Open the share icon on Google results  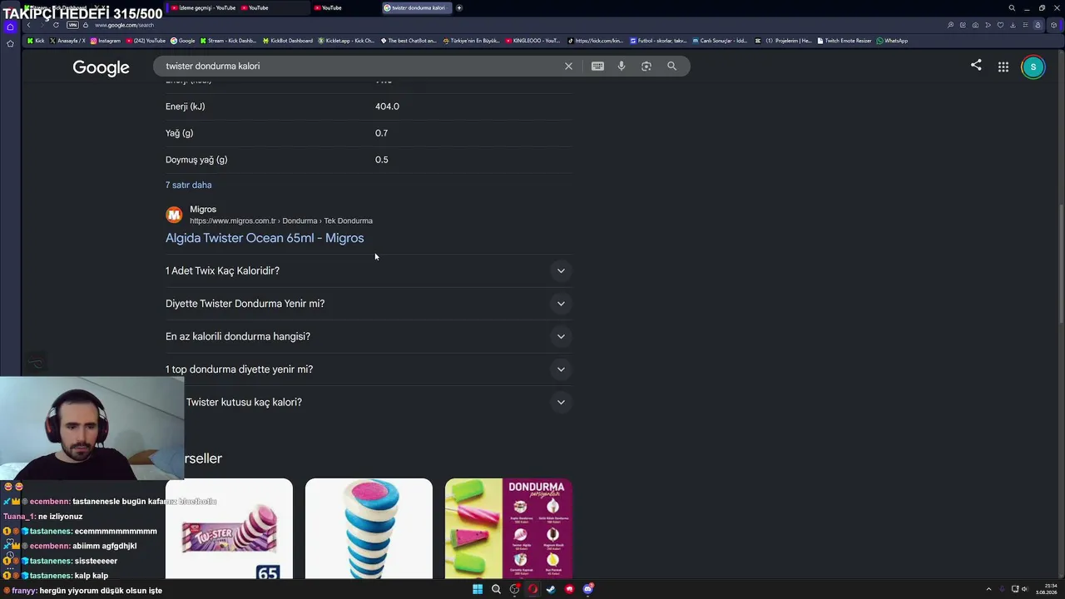point(976,66)
